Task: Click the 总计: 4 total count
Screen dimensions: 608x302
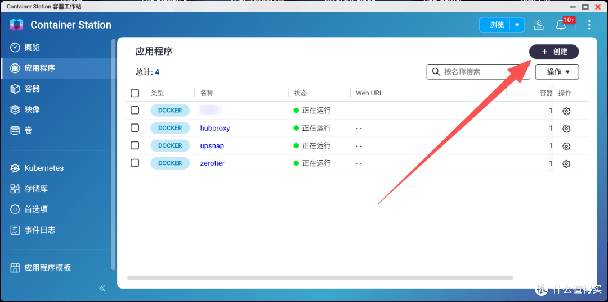Action: [147, 72]
